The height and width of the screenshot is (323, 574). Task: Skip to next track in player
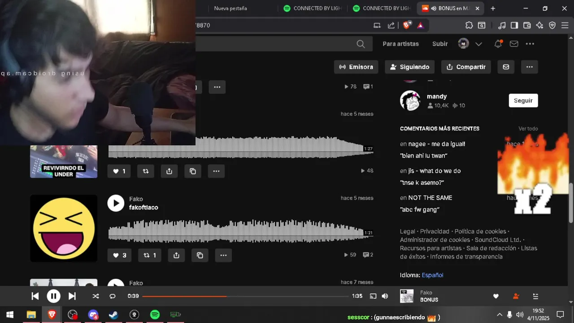coord(72,296)
